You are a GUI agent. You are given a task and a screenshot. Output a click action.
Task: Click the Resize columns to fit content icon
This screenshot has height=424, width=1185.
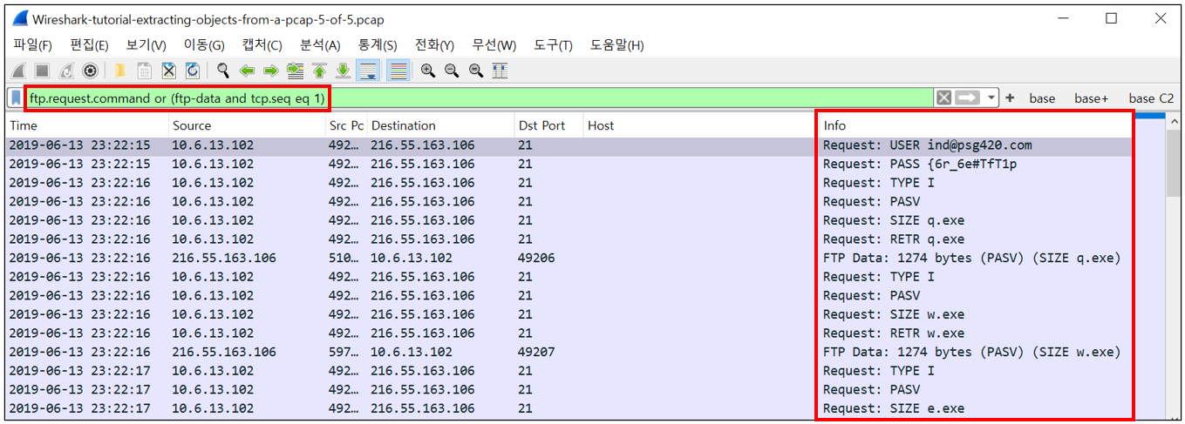point(500,71)
